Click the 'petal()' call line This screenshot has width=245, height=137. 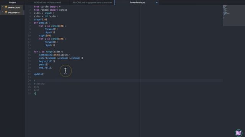click(x=44, y=64)
